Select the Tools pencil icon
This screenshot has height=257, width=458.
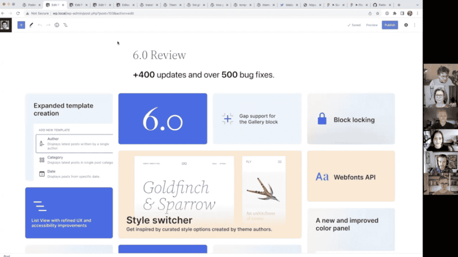click(x=31, y=25)
